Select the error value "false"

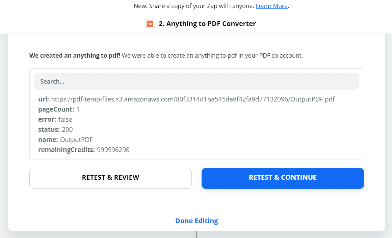65,119
